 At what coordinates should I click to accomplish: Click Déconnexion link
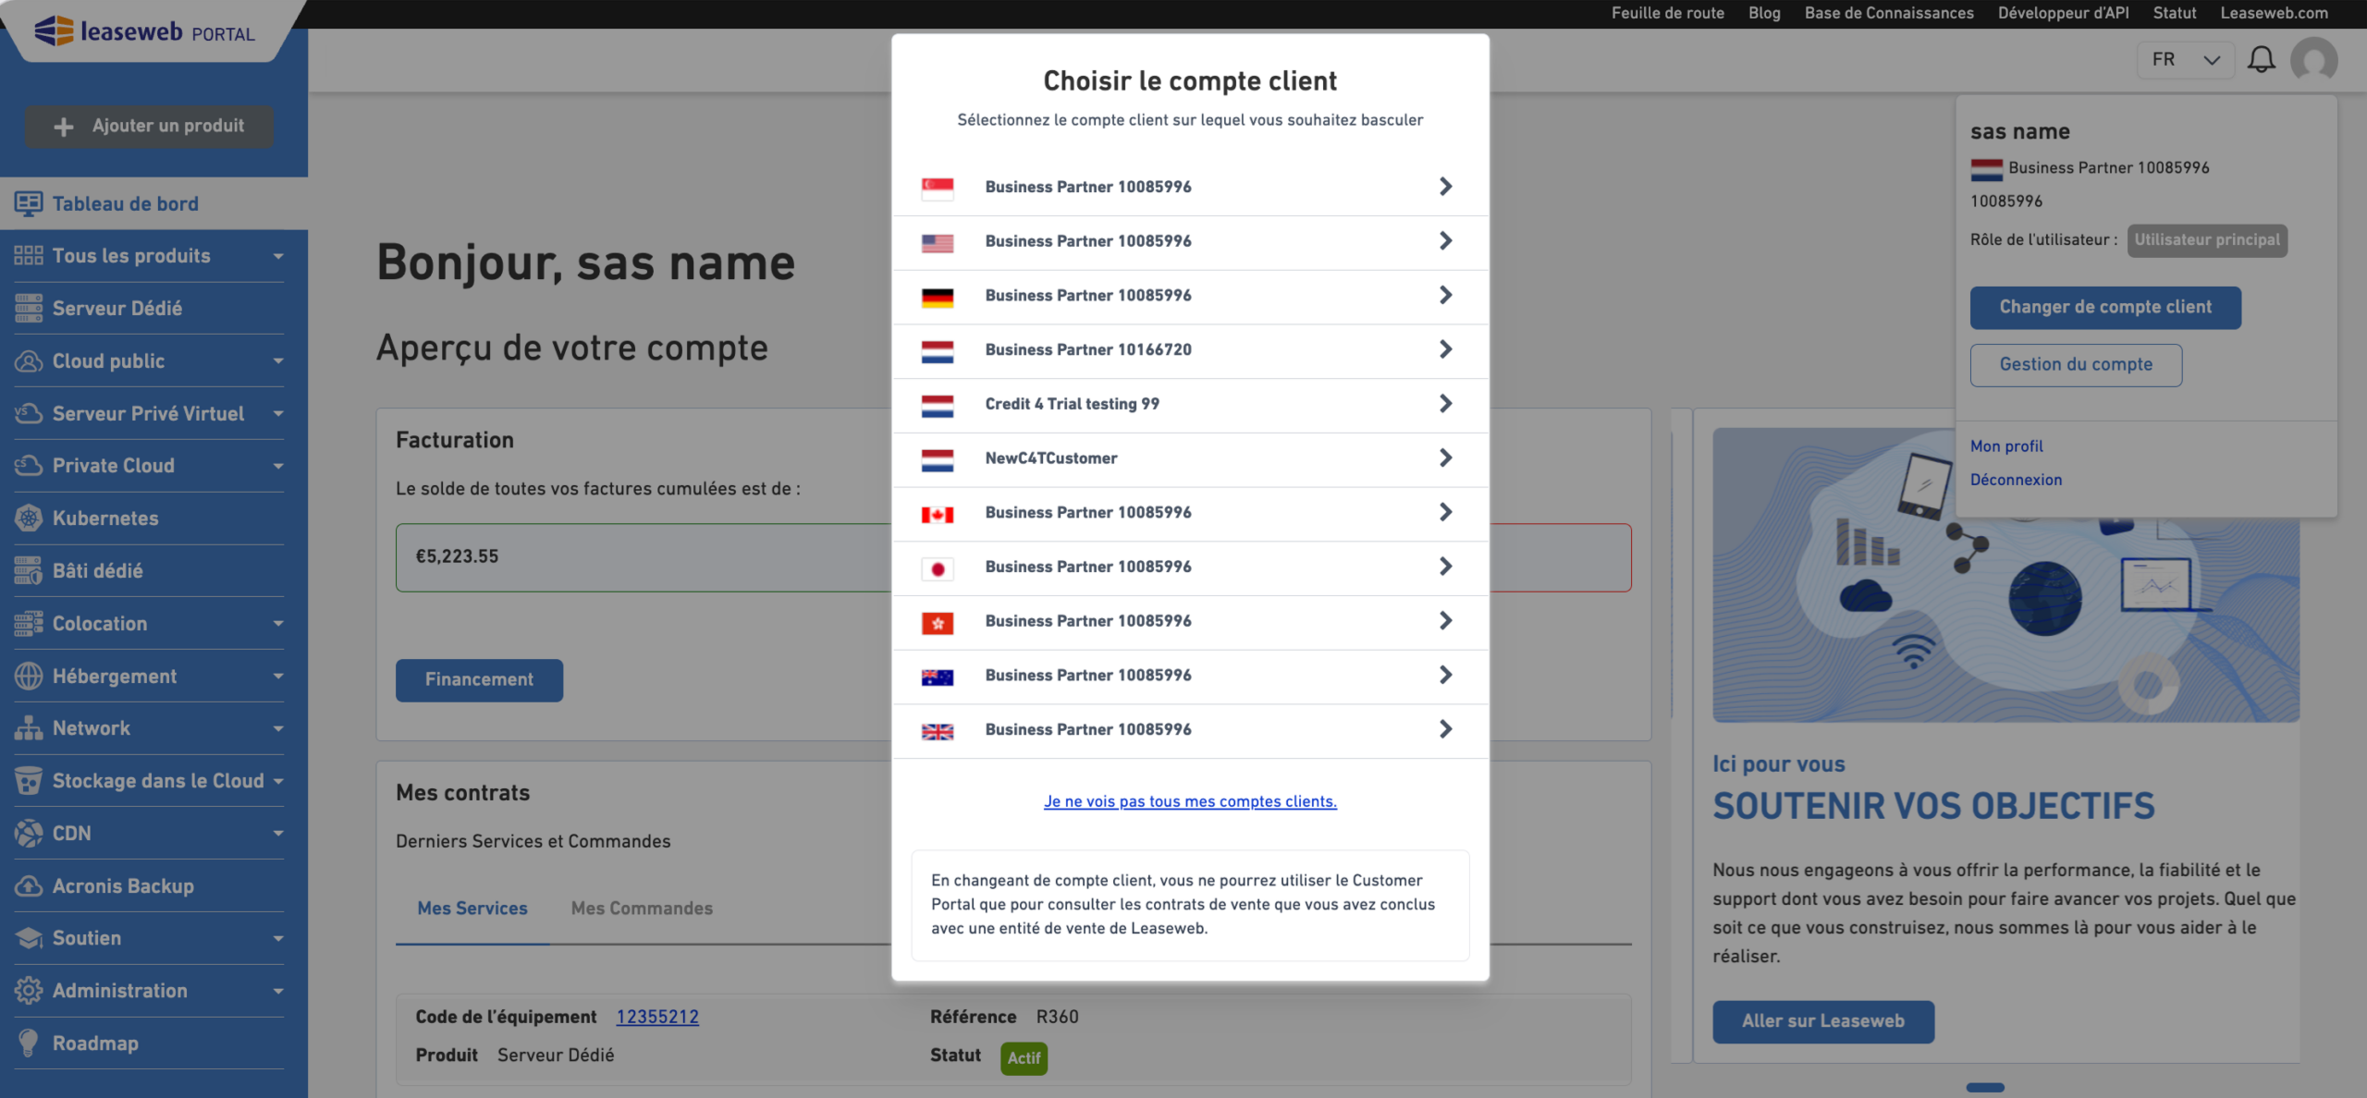click(x=2016, y=480)
